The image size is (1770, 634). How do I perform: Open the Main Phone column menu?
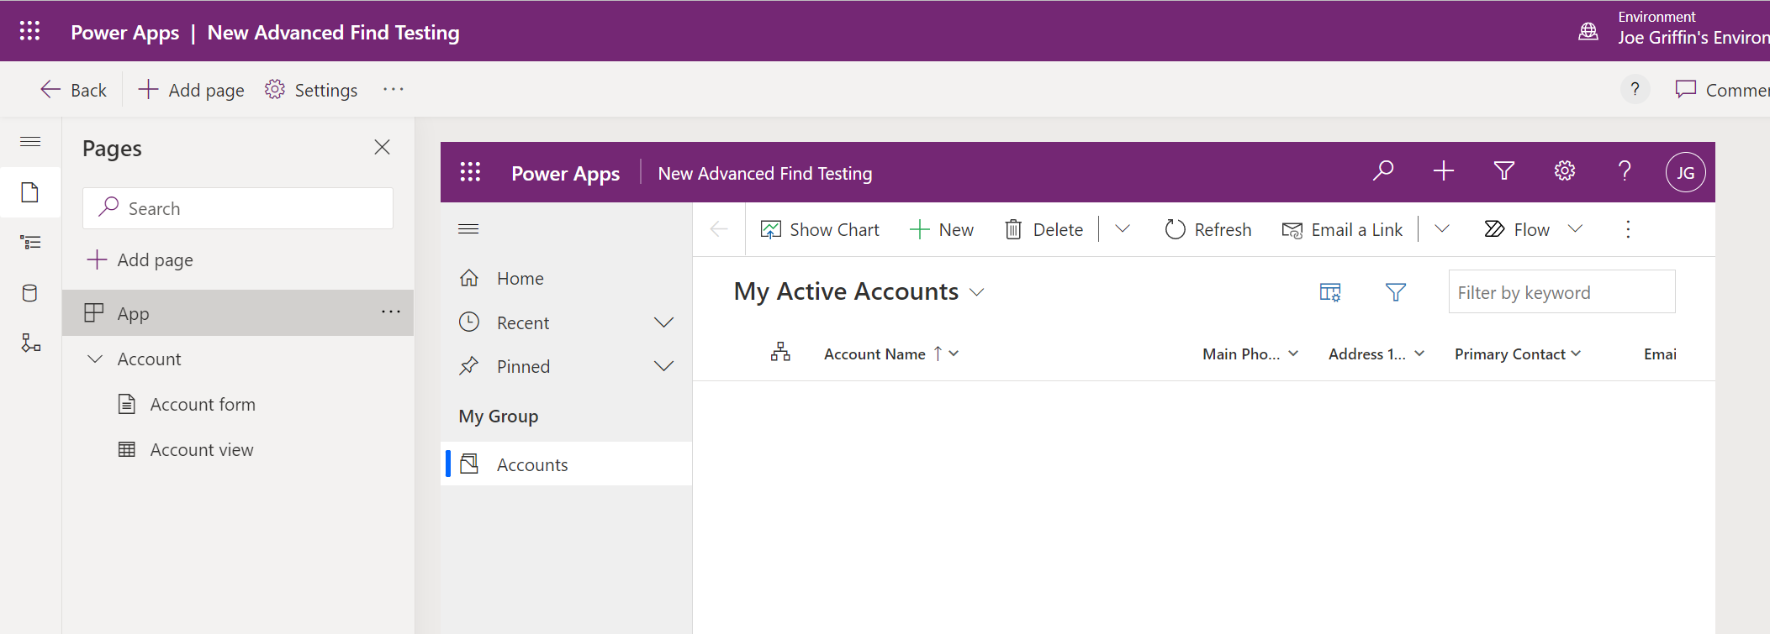click(x=1293, y=354)
